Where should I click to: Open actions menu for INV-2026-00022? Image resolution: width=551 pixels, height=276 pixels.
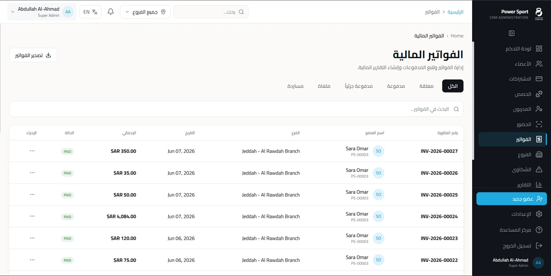(x=32, y=260)
